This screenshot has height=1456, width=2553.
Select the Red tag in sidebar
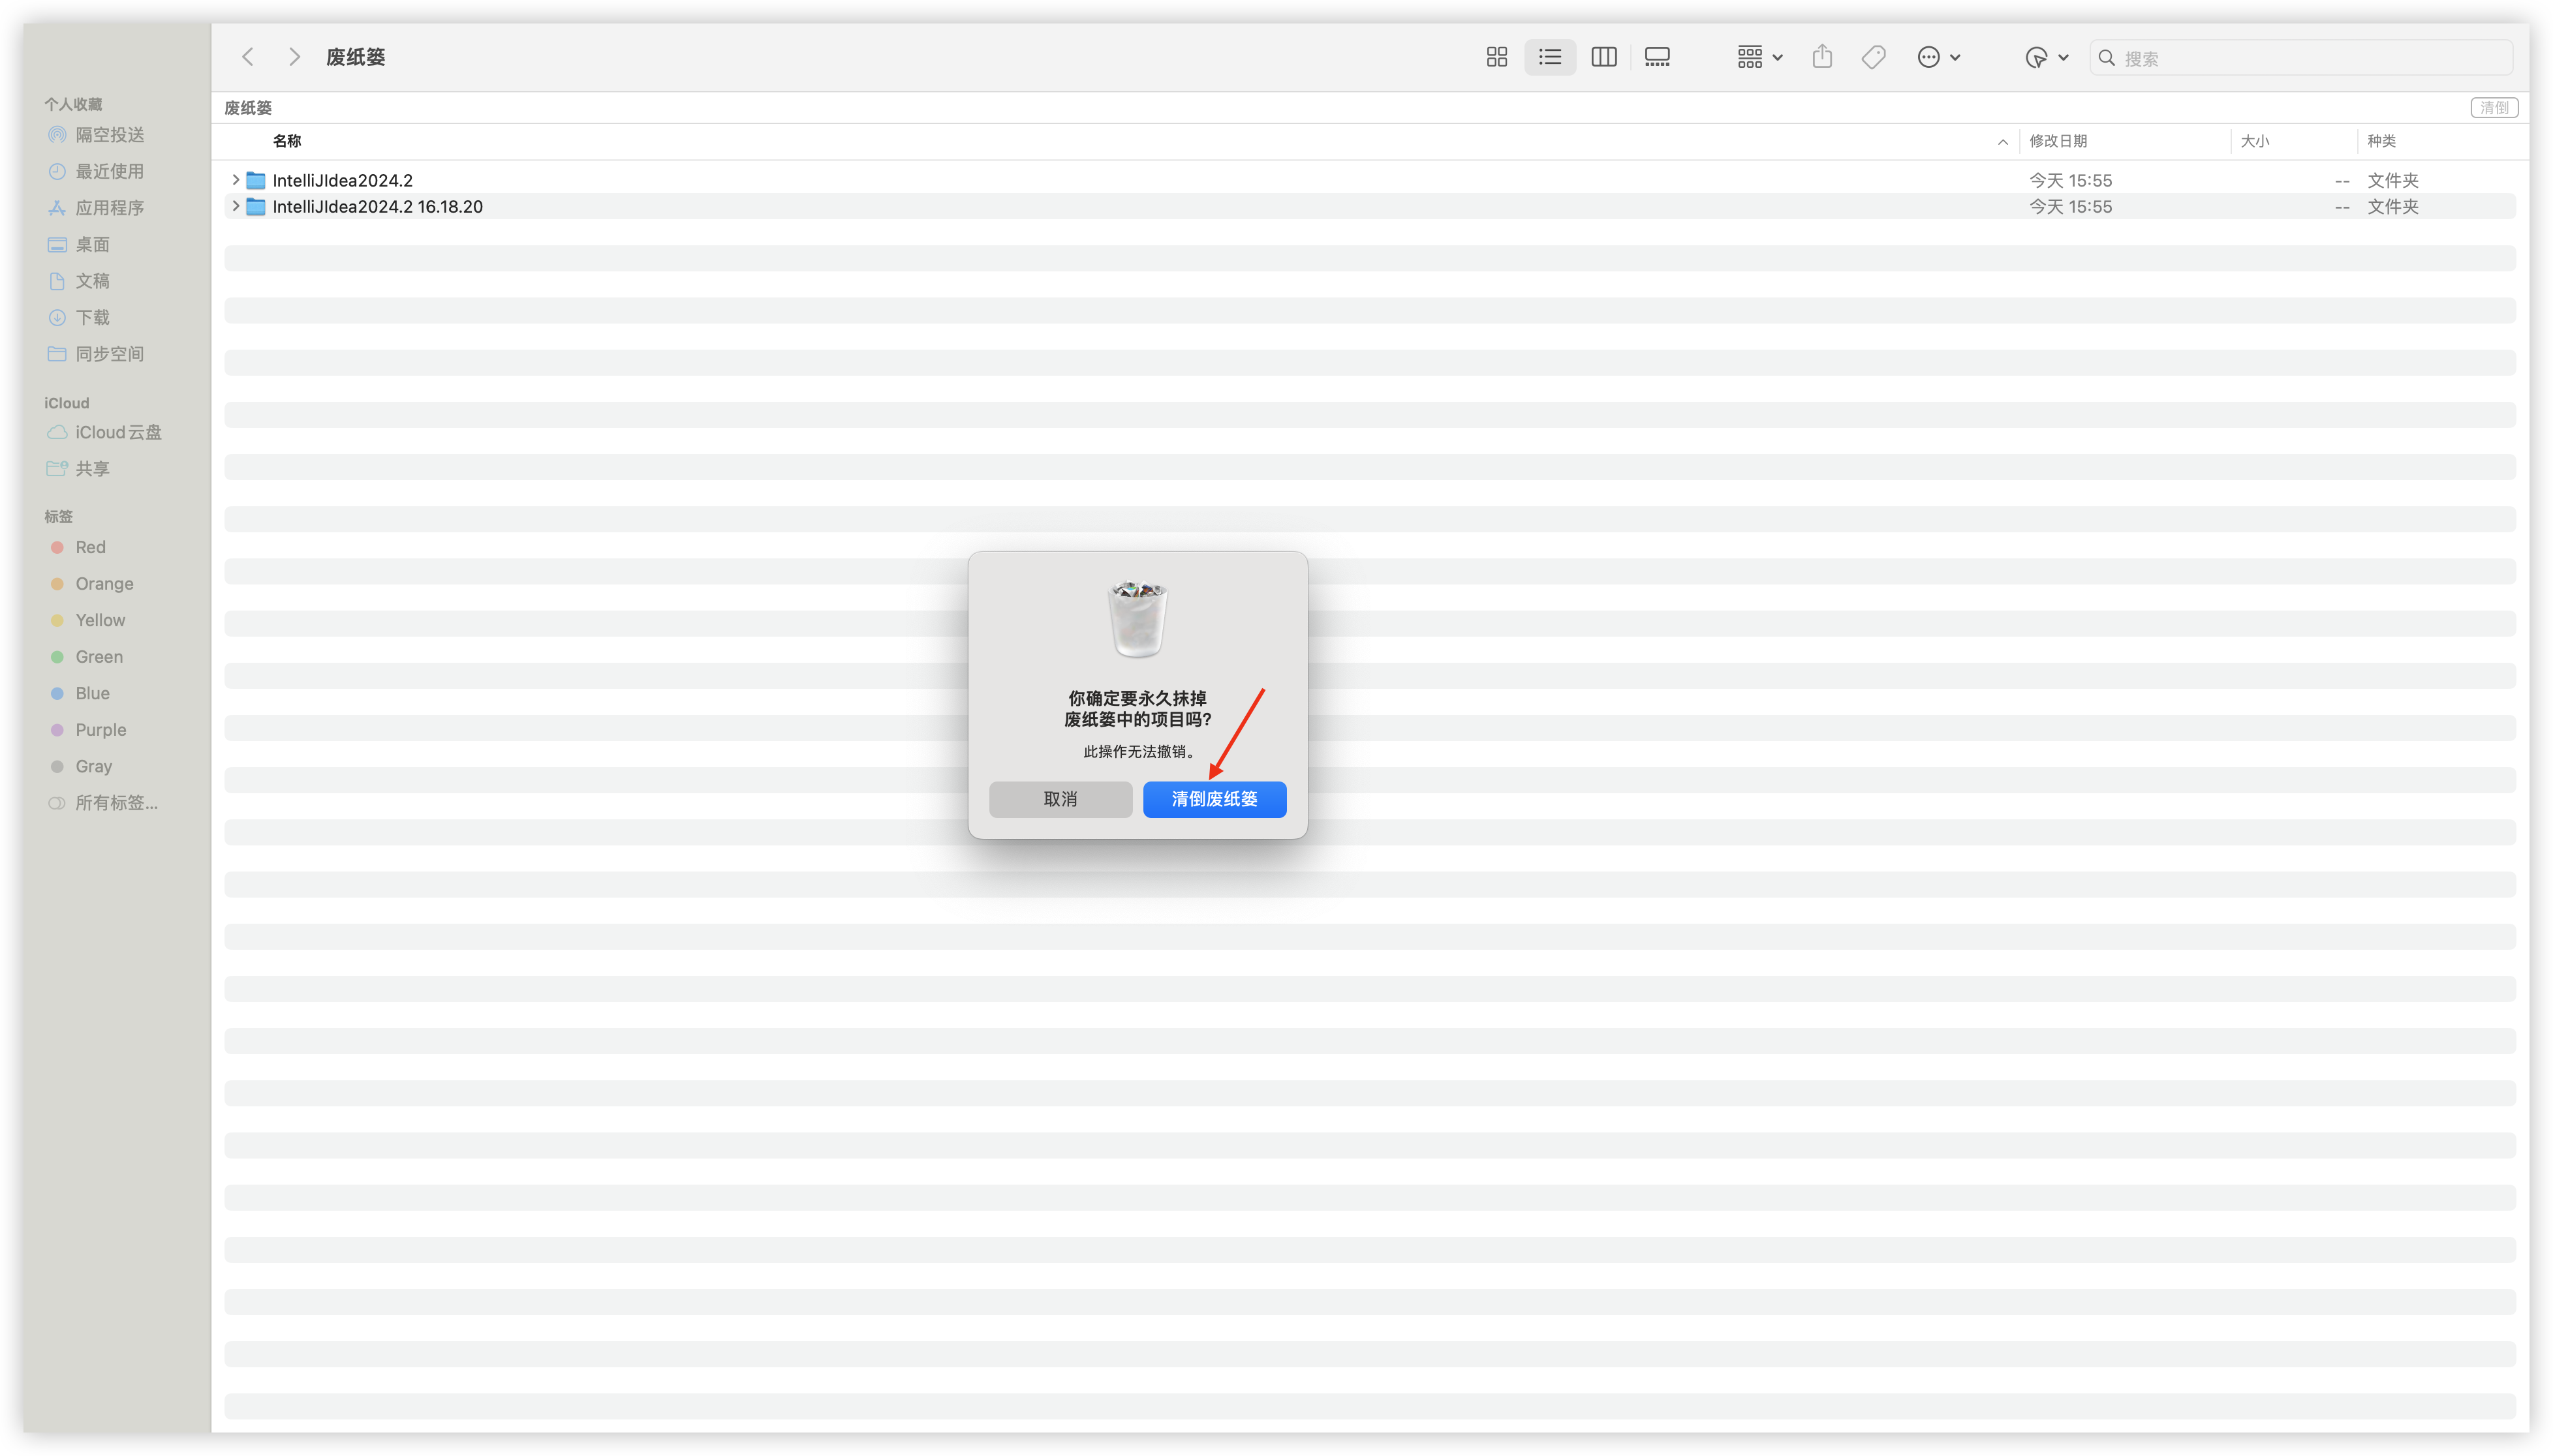point(90,547)
